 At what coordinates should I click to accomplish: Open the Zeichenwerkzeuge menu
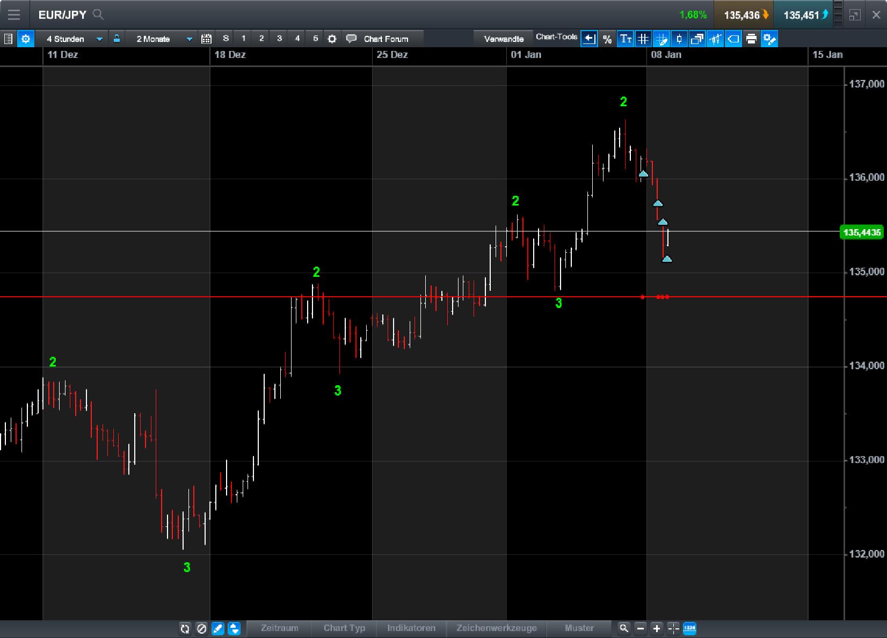click(496, 628)
